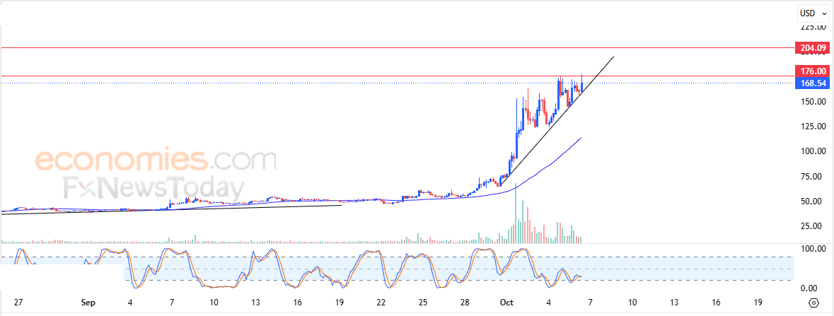Click the Oct date label
This screenshot has height=316, width=834.
(507, 303)
